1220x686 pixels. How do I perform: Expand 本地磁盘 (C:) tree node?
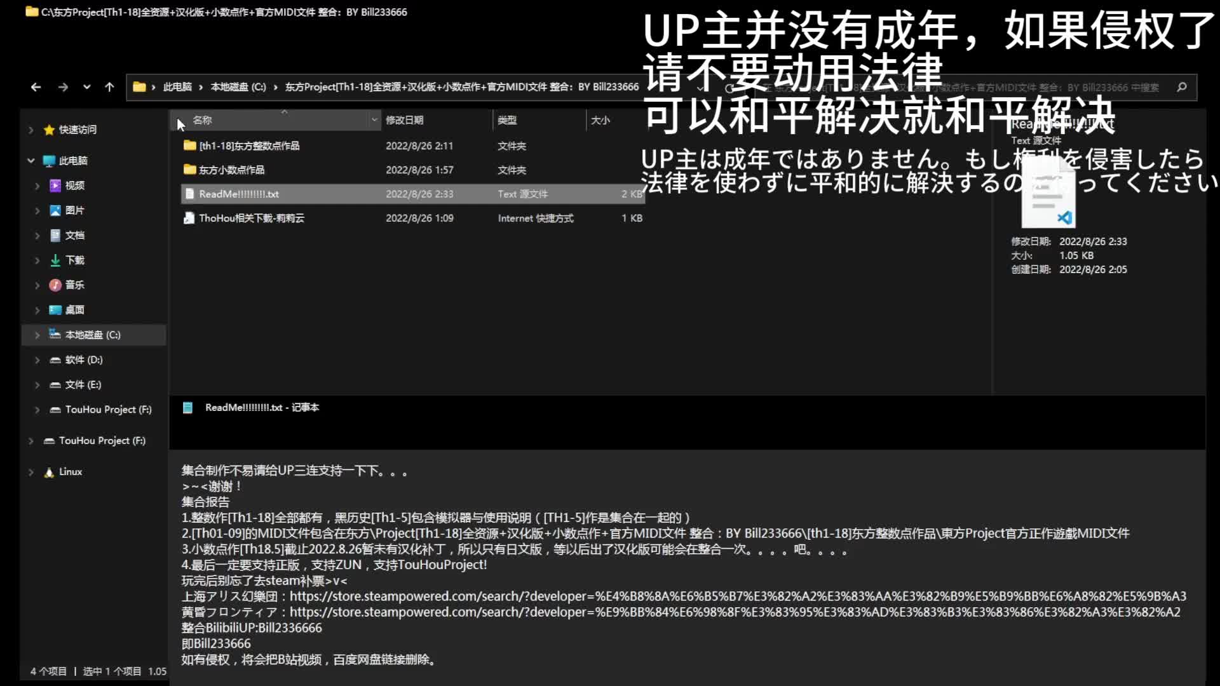37,335
